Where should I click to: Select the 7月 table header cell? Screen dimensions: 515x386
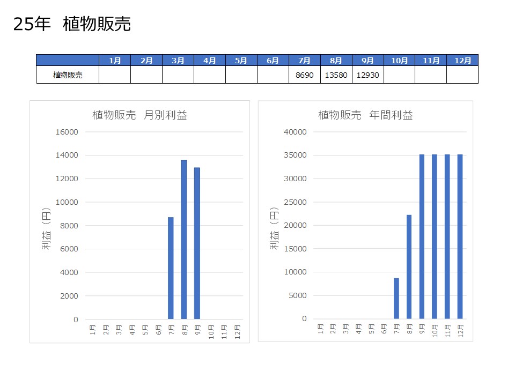coord(304,61)
